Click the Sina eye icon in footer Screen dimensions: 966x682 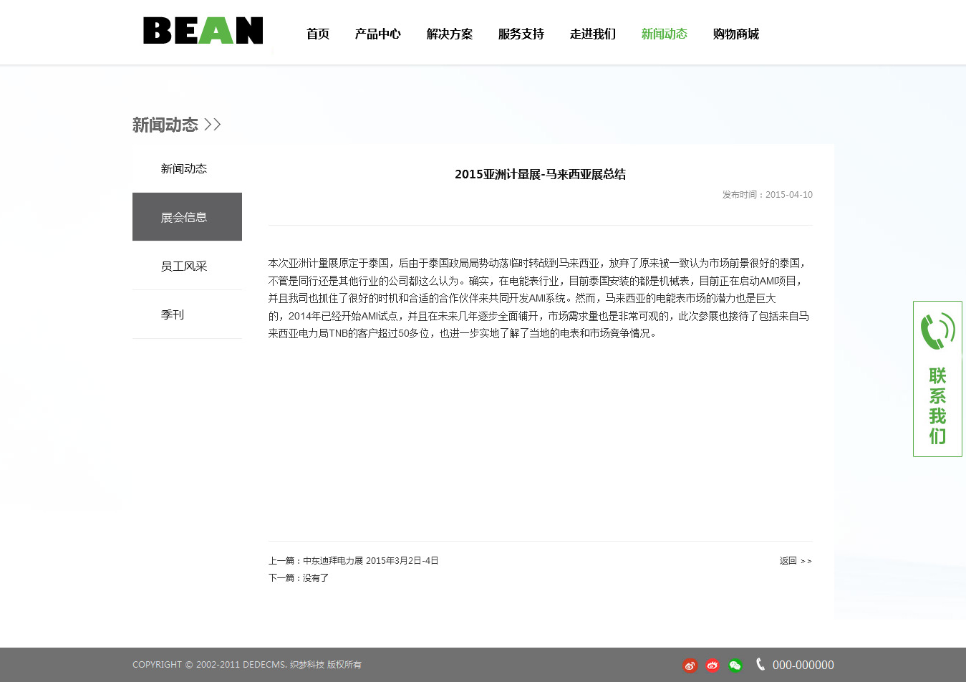coord(713,666)
